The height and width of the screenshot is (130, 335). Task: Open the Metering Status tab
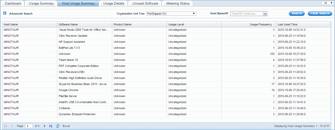[x=178, y=4]
